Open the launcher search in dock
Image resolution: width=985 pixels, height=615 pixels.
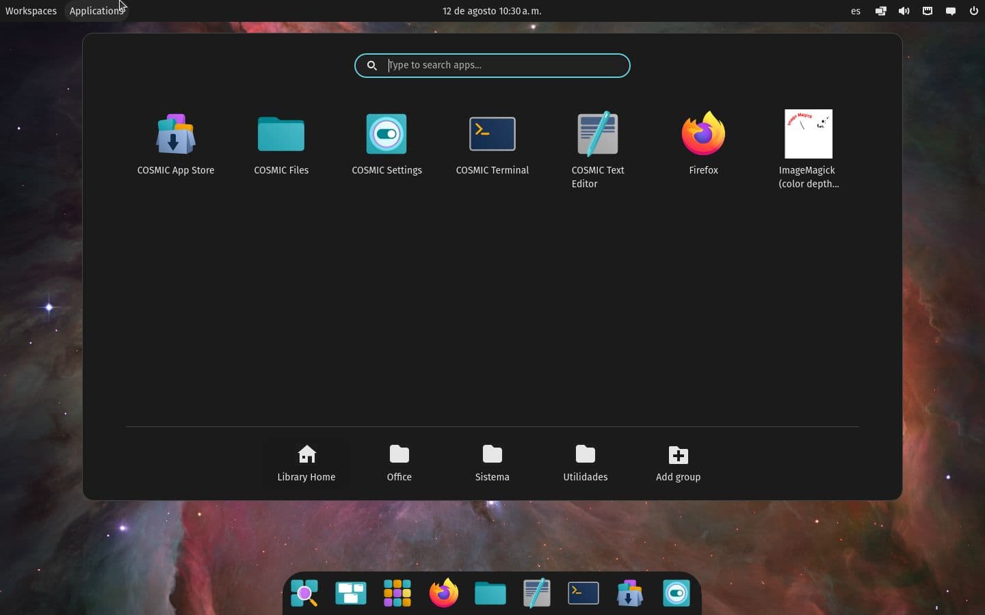click(x=304, y=593)
